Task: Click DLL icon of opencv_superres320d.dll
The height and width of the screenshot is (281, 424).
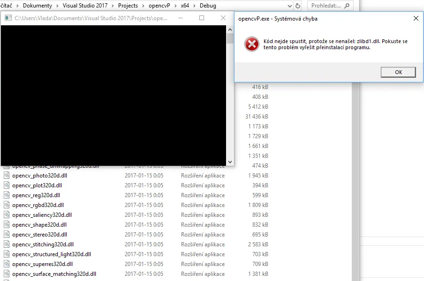Action: [x=7, y=264]
